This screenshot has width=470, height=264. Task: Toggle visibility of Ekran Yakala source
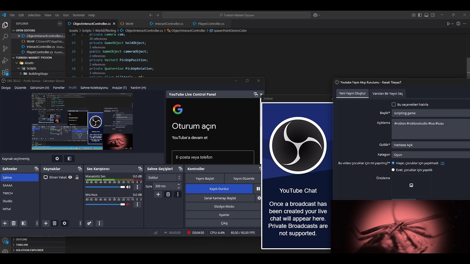[x=70, y=177]
